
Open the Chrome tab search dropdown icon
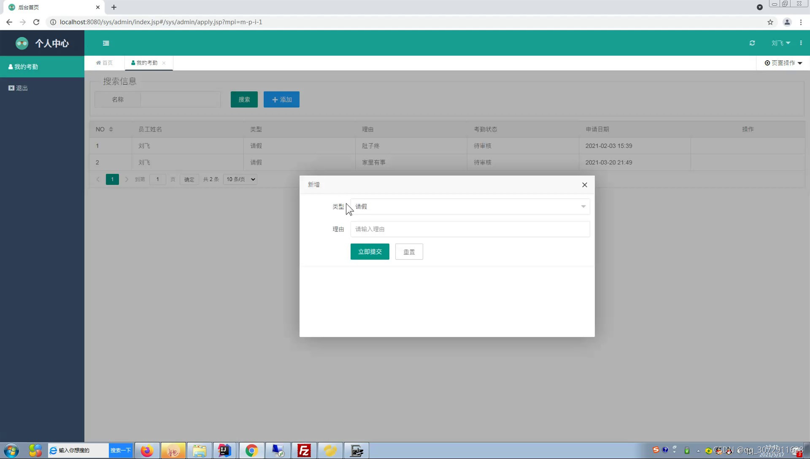click(x=759, y=7)
